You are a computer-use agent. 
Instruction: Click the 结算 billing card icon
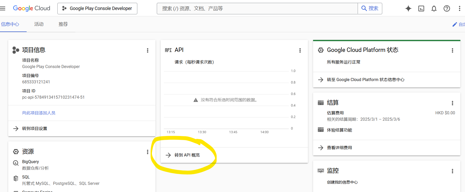click(x=321, y=103)
